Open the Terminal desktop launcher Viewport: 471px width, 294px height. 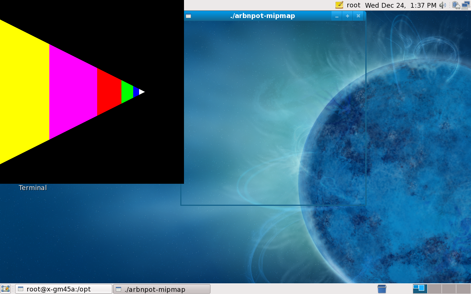(33, 187)
